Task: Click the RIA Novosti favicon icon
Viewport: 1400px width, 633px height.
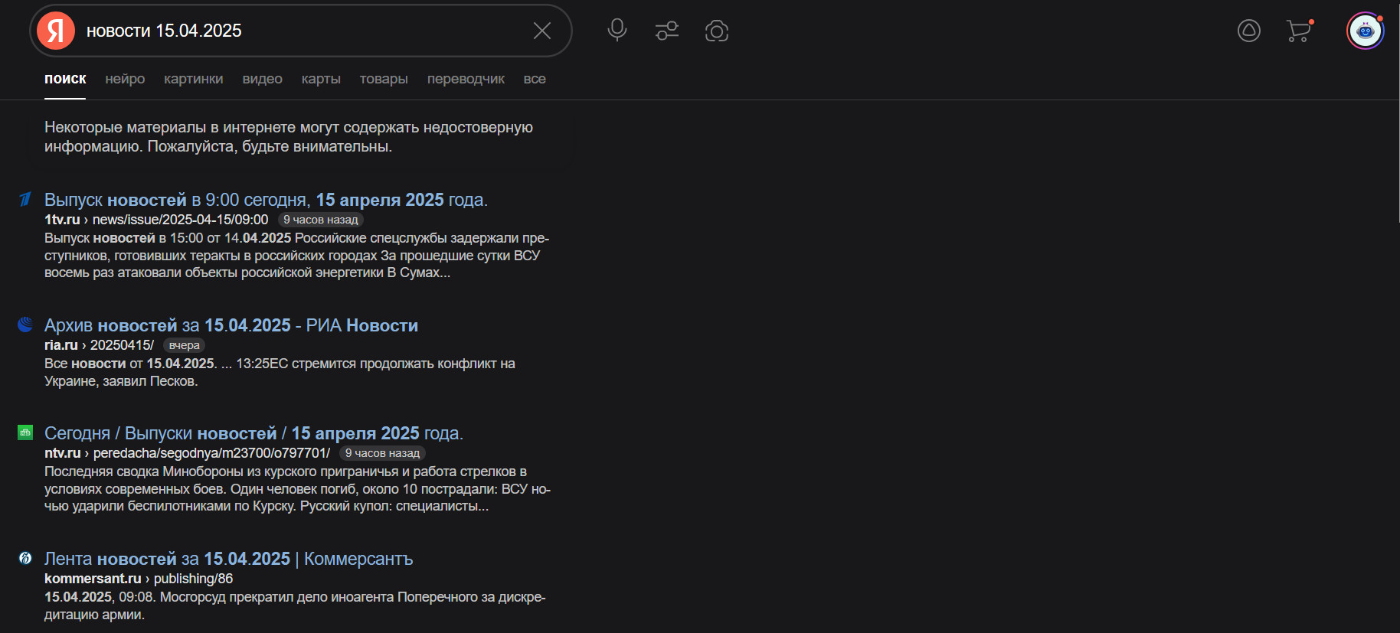Action: coord(25,325)
